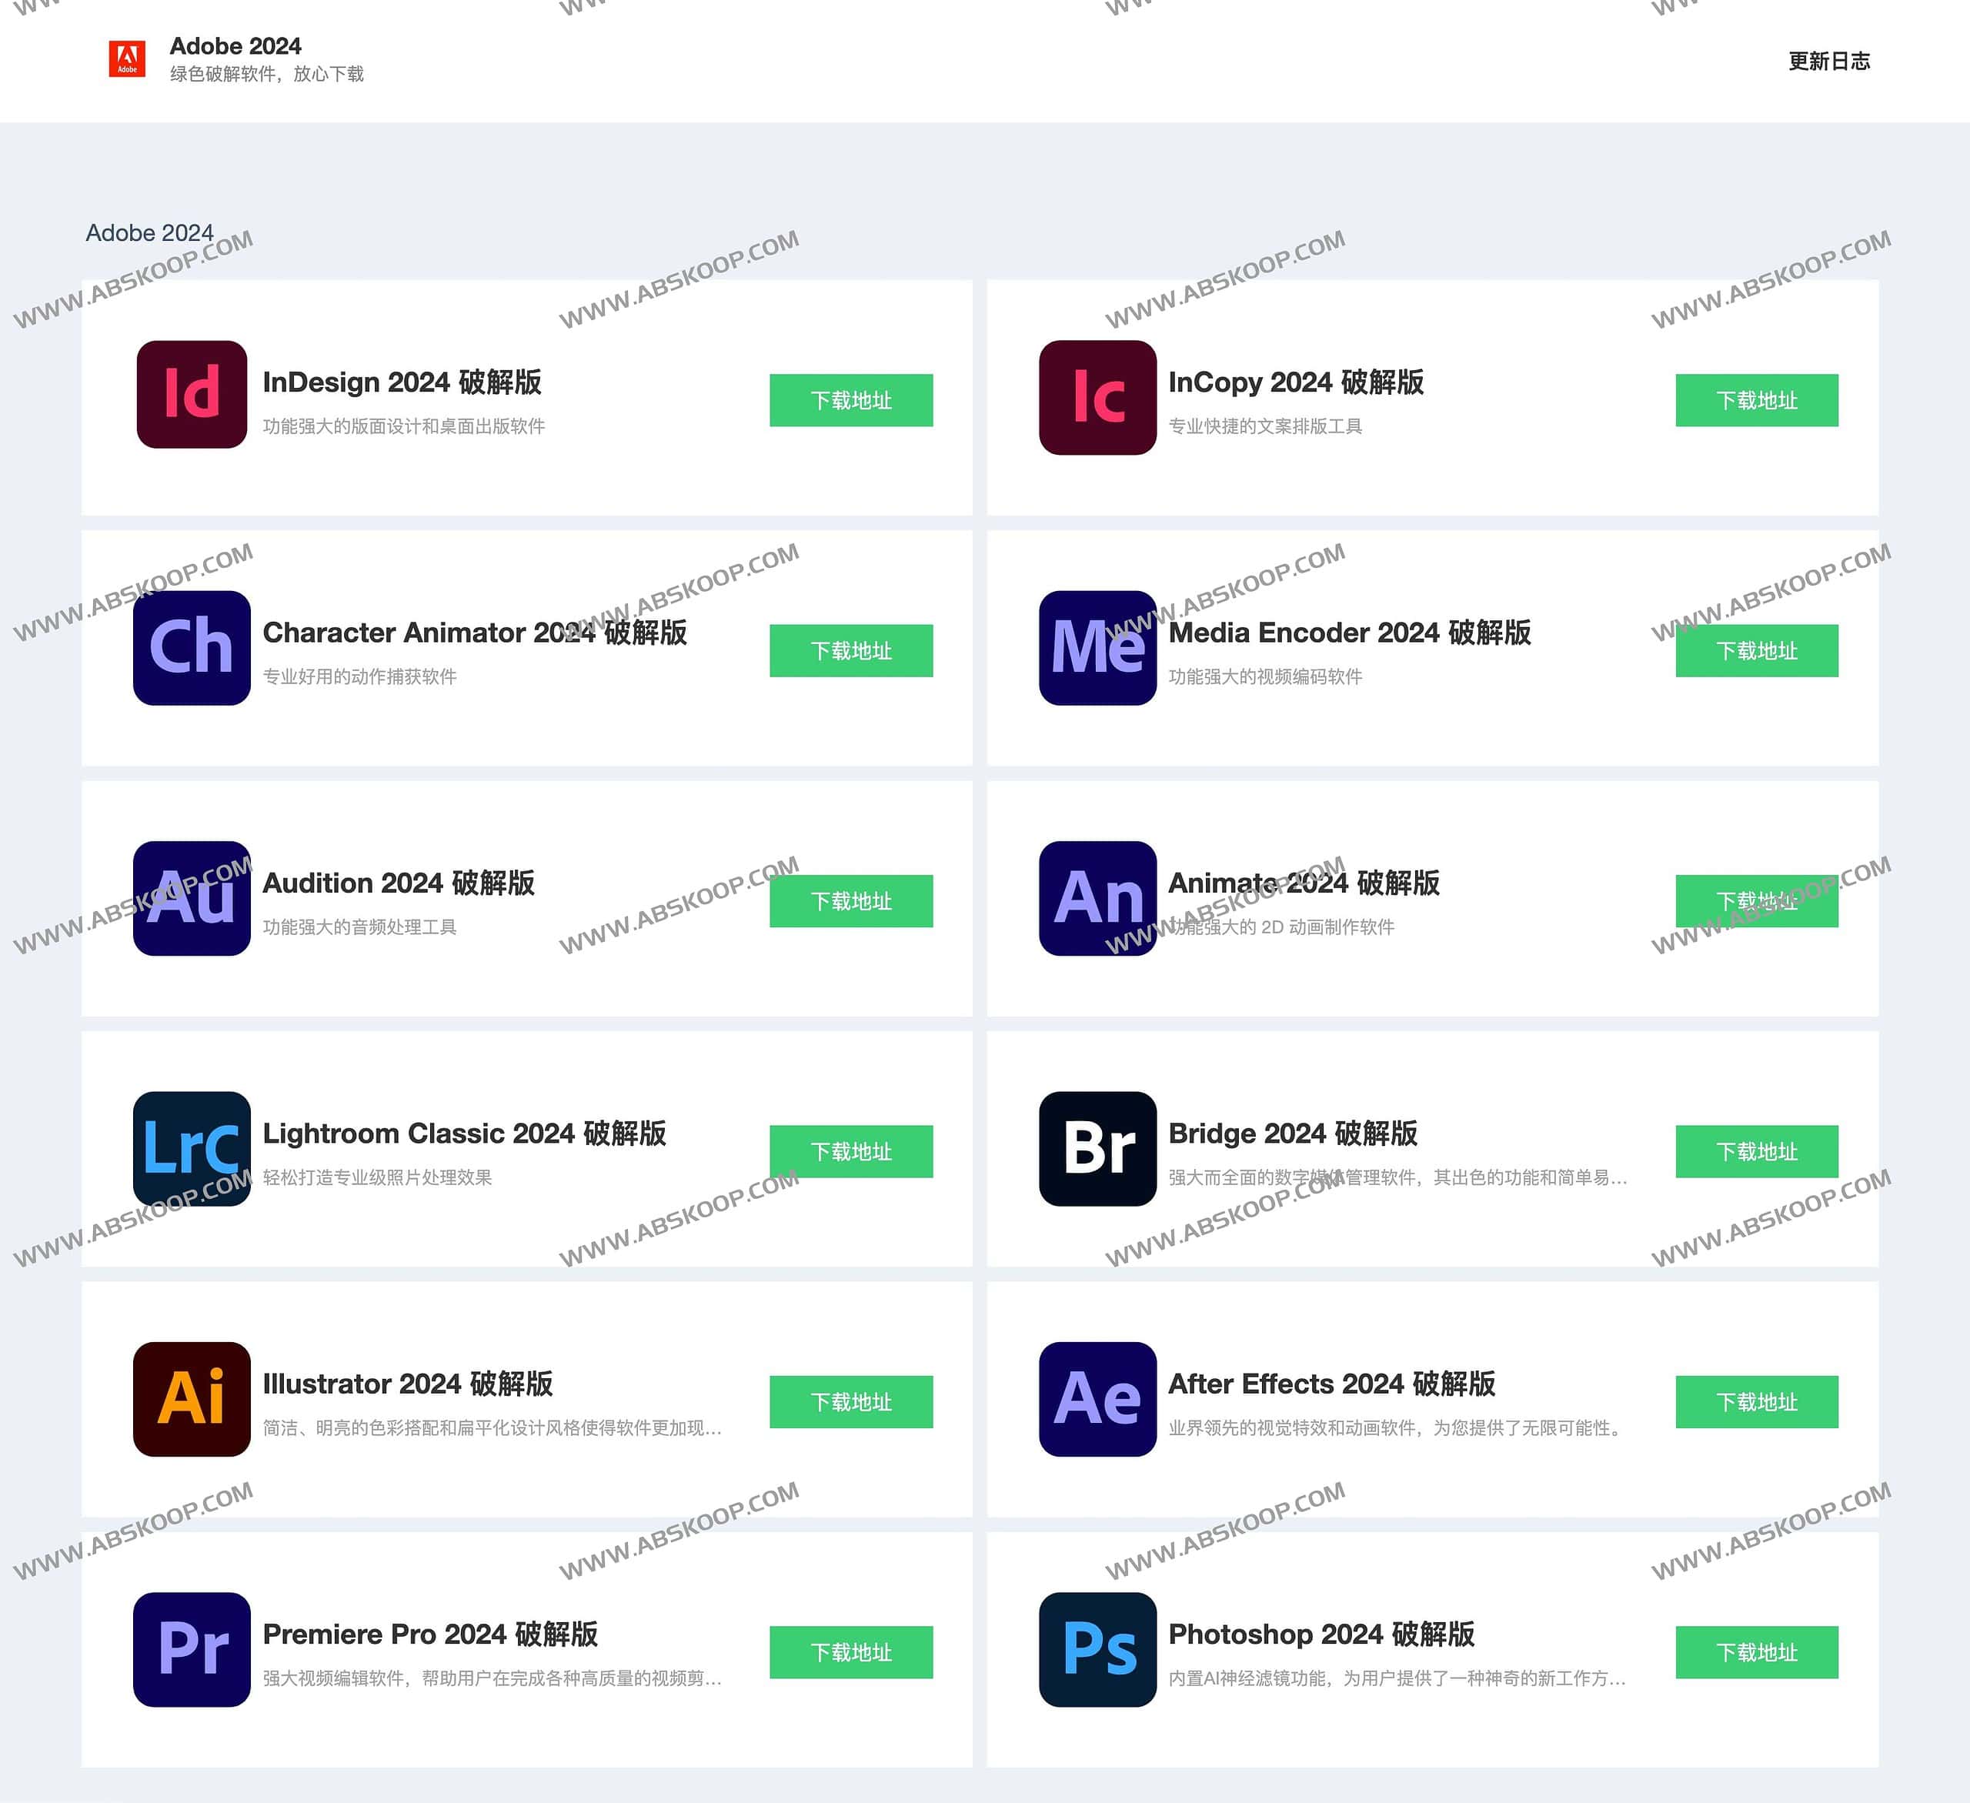1970x1803 pixels.
Task: Click the Illustrator description starting 简洁、明亮的色彩
Action: click(492, 1427)
